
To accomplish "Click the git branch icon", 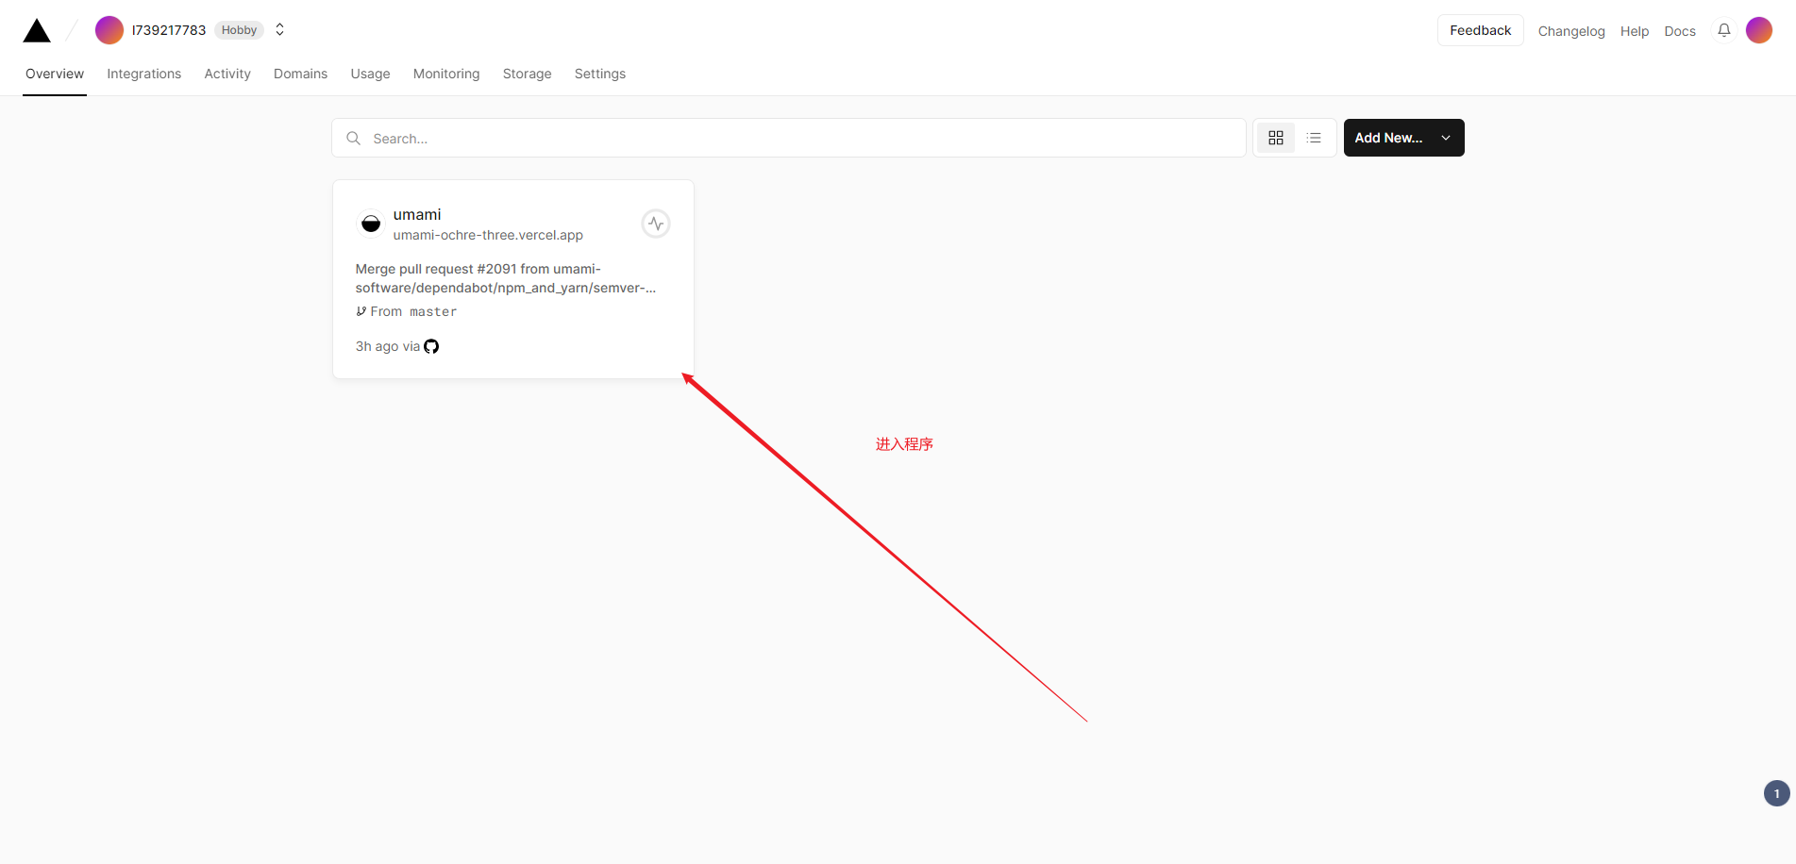I will pos(361,311).
